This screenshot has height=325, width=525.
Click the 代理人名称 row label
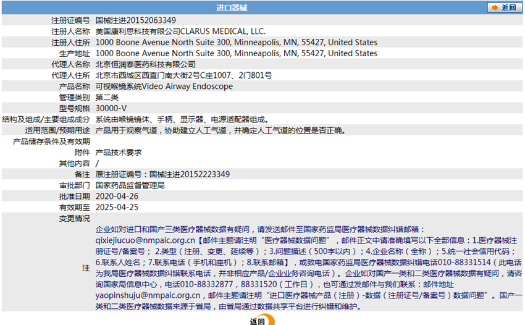pos(70,64)
